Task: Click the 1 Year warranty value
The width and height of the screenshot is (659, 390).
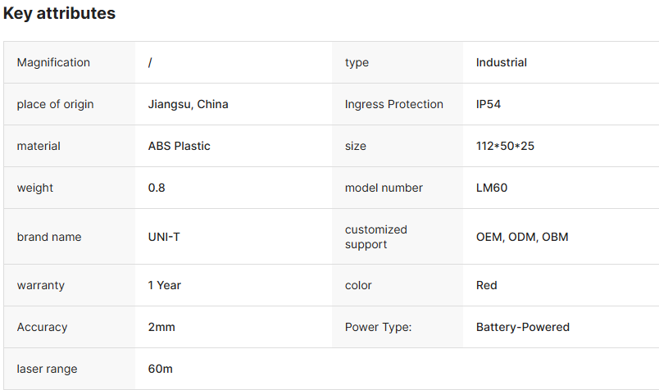Action: coord(165,285)
